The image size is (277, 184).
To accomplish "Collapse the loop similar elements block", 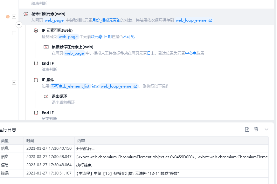I will (14, 16).
